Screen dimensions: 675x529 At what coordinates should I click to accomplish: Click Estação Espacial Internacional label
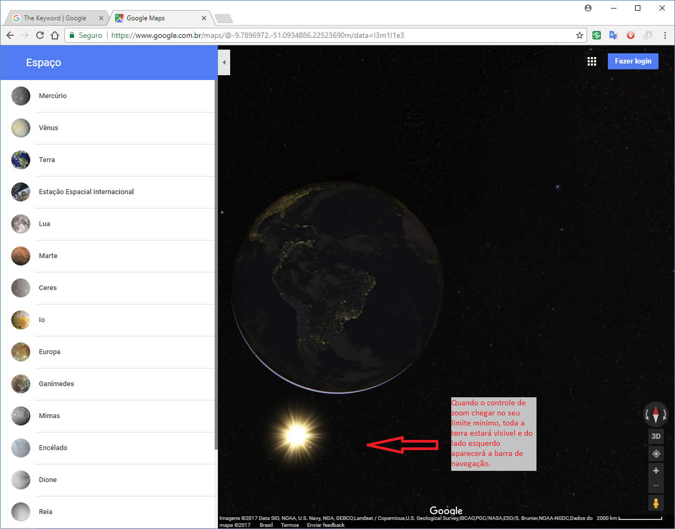pyautogui.click(x=86, y=192)
